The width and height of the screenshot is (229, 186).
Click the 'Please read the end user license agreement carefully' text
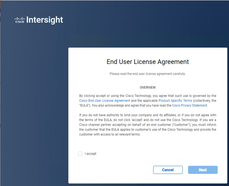148,74
